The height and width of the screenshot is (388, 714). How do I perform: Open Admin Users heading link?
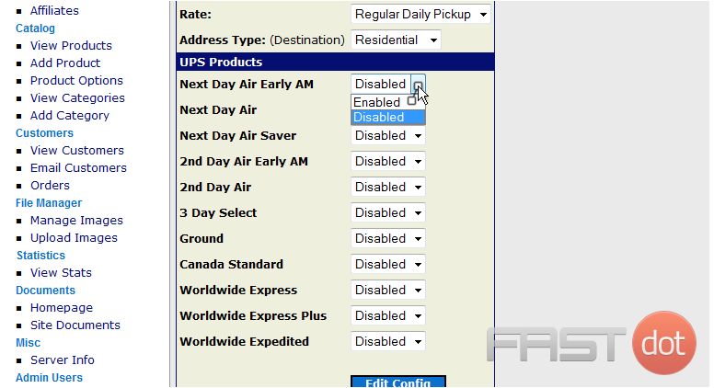click(49, 378)
